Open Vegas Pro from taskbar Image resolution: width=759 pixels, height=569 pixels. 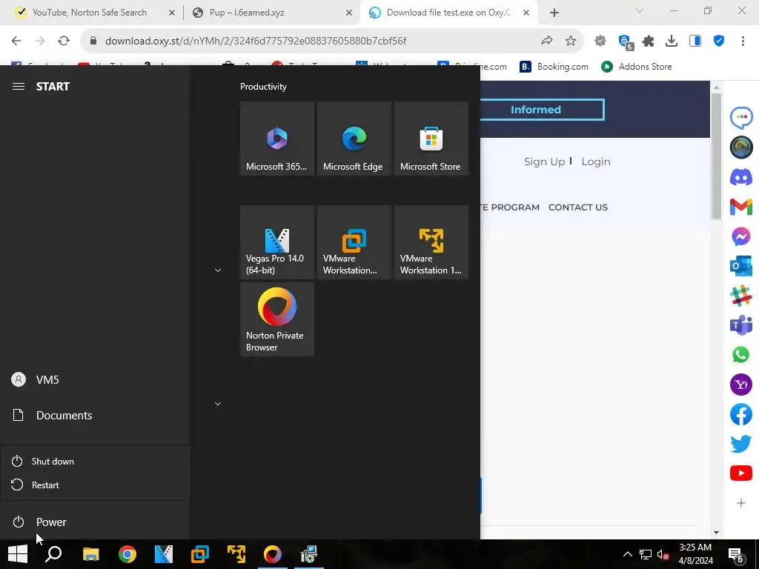click(x=164, y=554)
